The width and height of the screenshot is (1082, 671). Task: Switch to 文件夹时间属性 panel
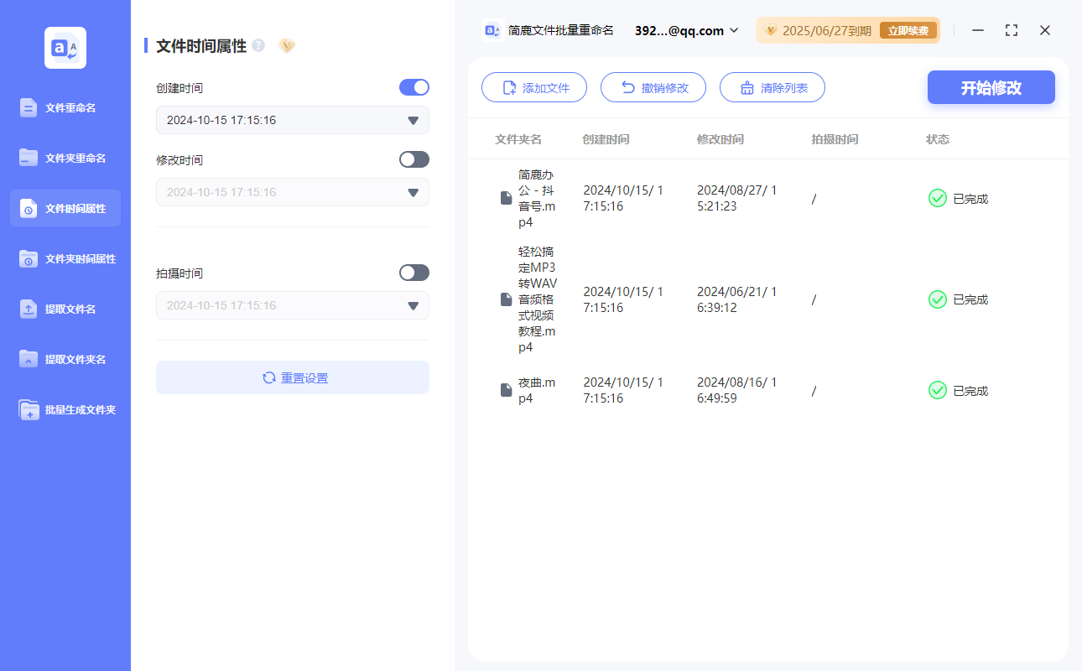pos(65,258)
